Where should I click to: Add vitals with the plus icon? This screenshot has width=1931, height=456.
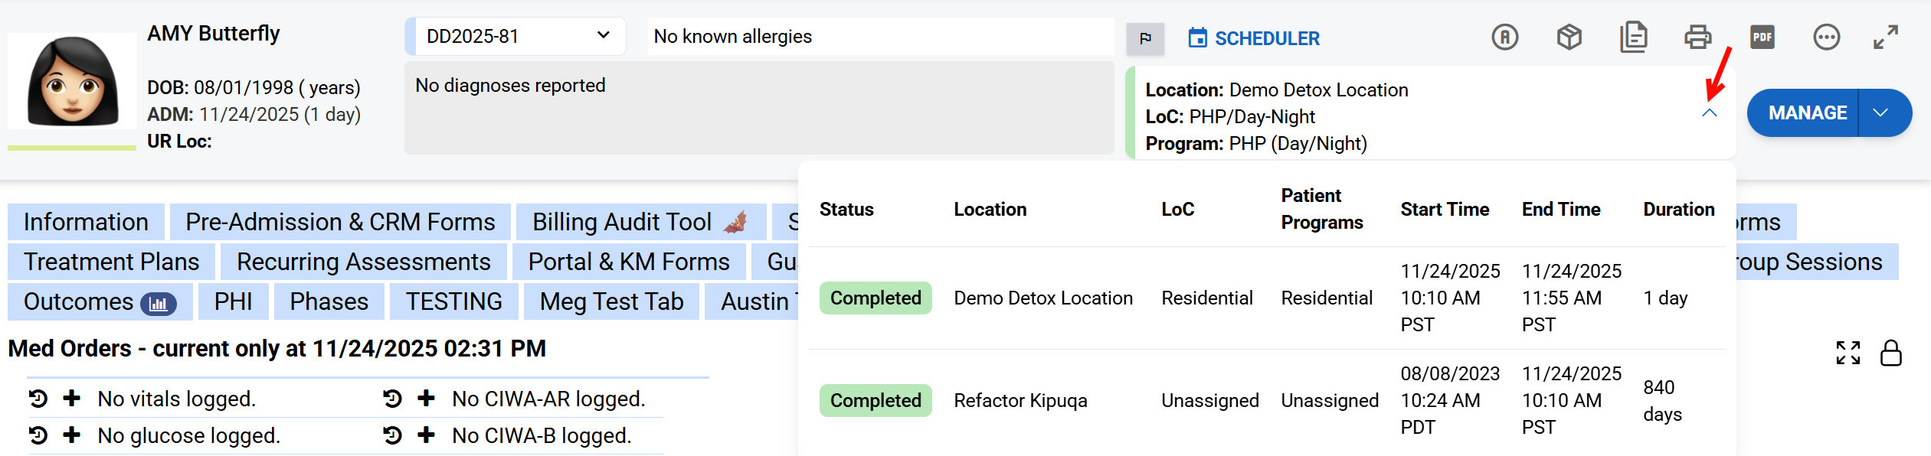tap(72, 399)
